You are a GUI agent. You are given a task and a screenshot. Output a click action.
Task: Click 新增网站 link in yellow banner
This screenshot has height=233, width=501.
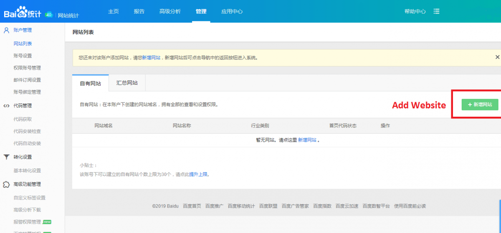(x=151, y=58)
